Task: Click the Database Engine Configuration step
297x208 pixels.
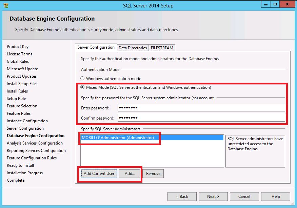Action: (x=36, y=136)
